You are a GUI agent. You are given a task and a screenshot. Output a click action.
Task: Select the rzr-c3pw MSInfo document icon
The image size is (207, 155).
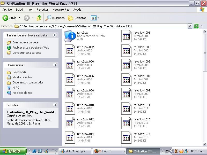[x=70, y=36]
